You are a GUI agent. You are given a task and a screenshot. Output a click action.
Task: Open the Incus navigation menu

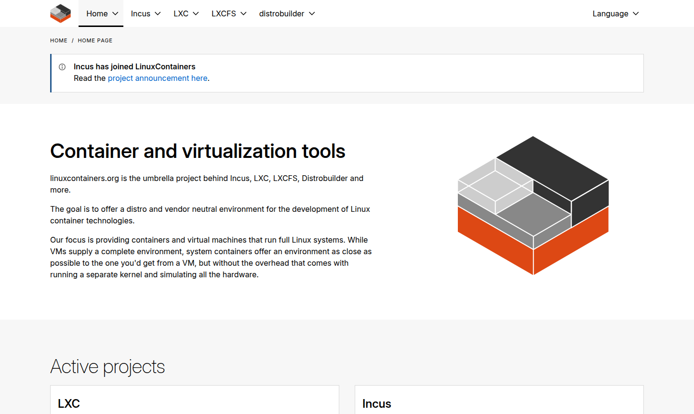pos(140,13)
